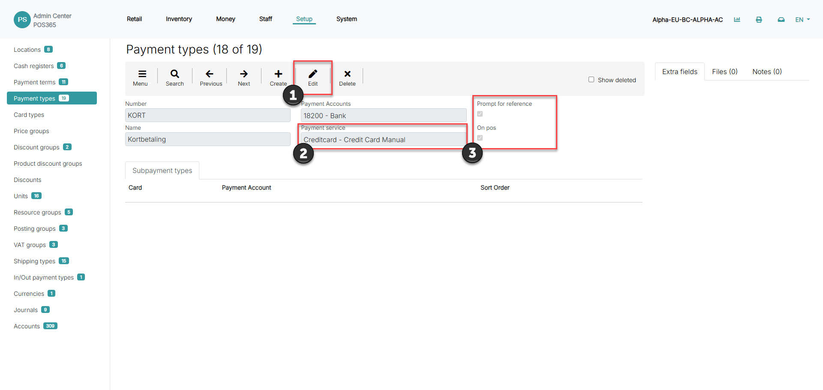
Task: Open Payment terms in the sidebar
Action: [34, 82]
